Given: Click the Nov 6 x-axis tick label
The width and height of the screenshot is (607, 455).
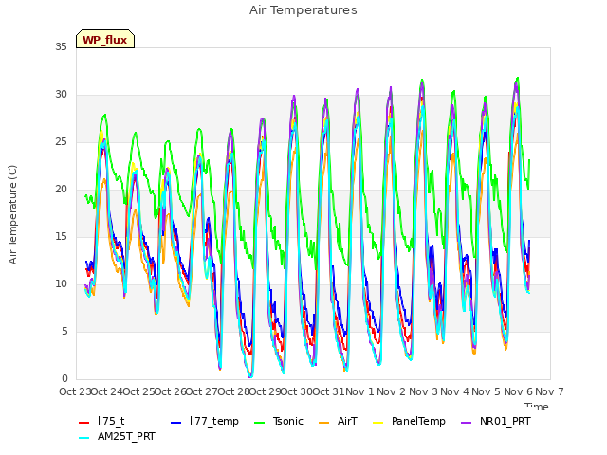Looking at the screenshot, I should [x=518, y=391].
